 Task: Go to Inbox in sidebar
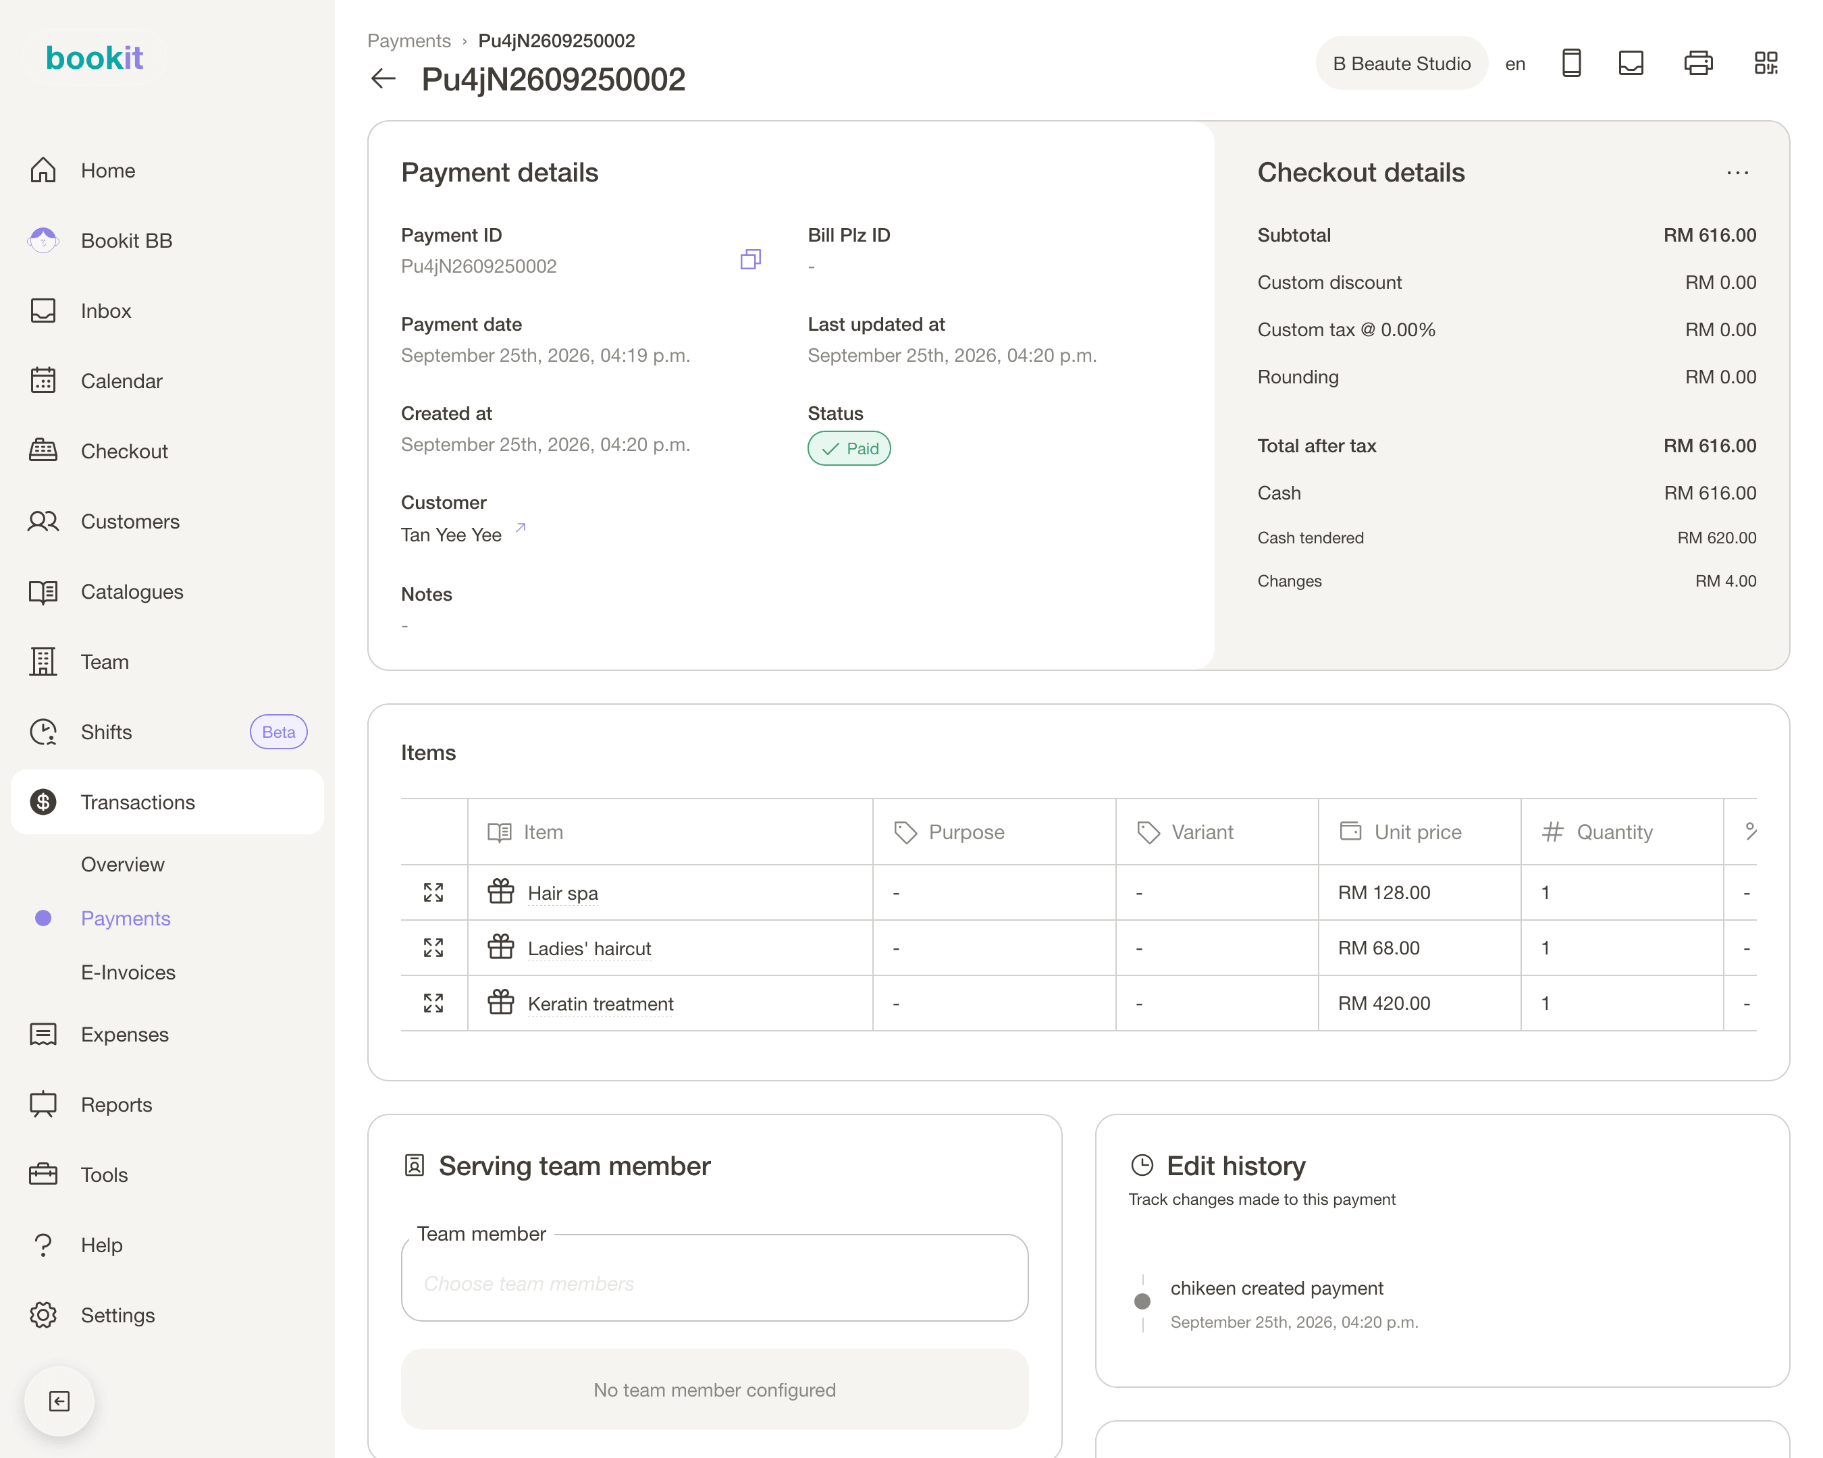(167, 311)
